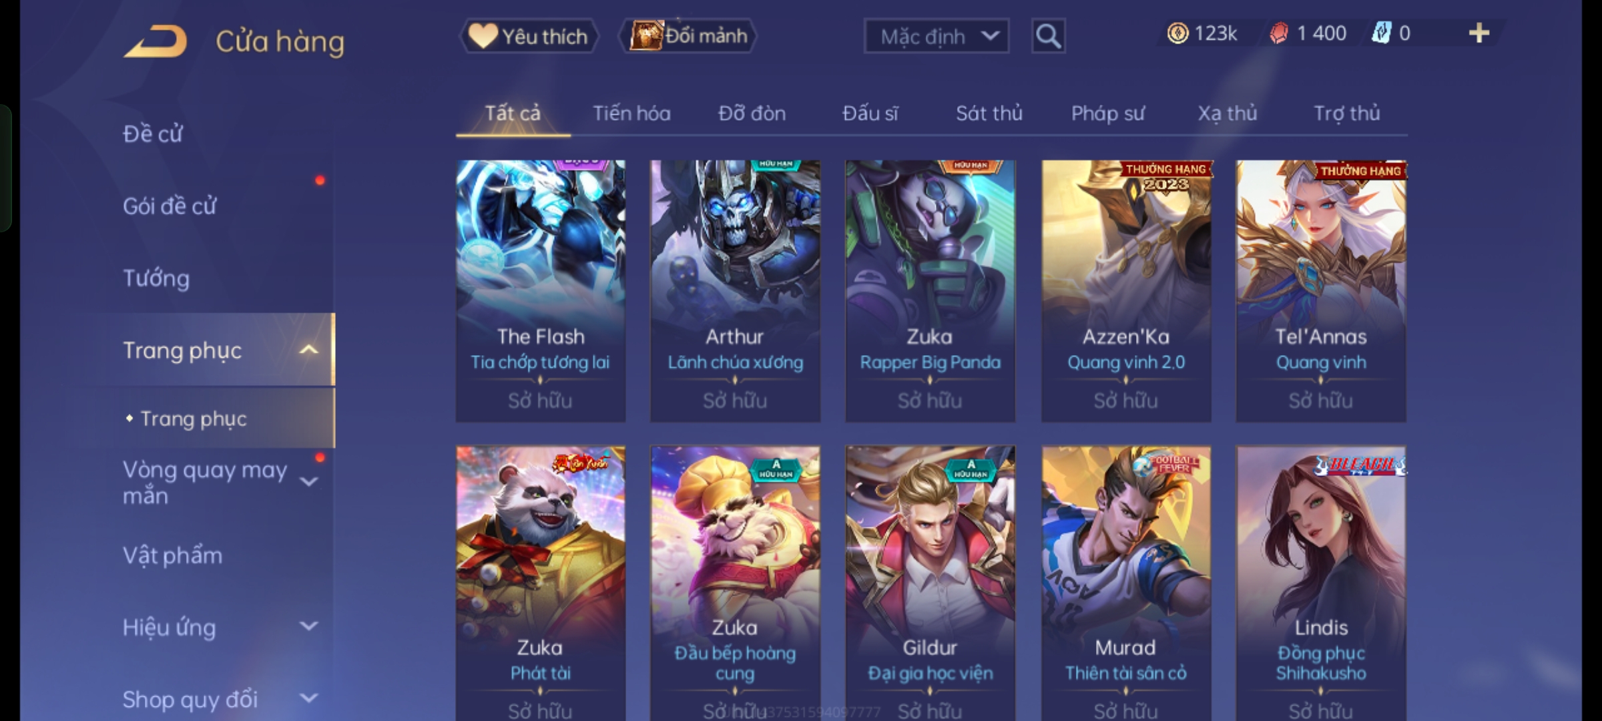This screenshot has height=721, width=1602.
Task: Collapse the Trang phục sidebar section
Action: pos(308,350)
